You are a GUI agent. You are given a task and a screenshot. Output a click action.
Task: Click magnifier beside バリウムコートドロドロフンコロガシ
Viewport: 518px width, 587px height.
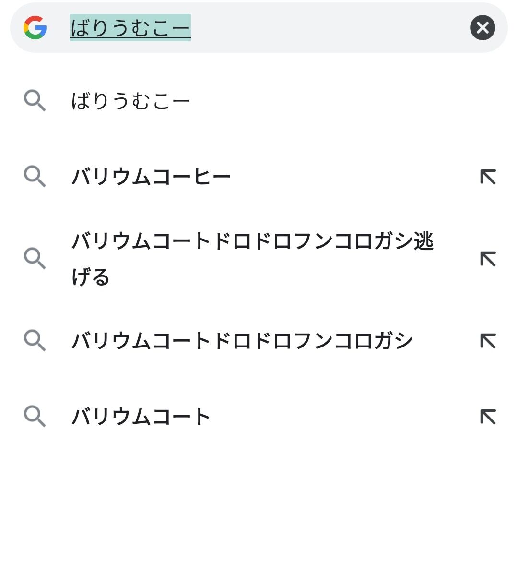[x=35, y=340]
